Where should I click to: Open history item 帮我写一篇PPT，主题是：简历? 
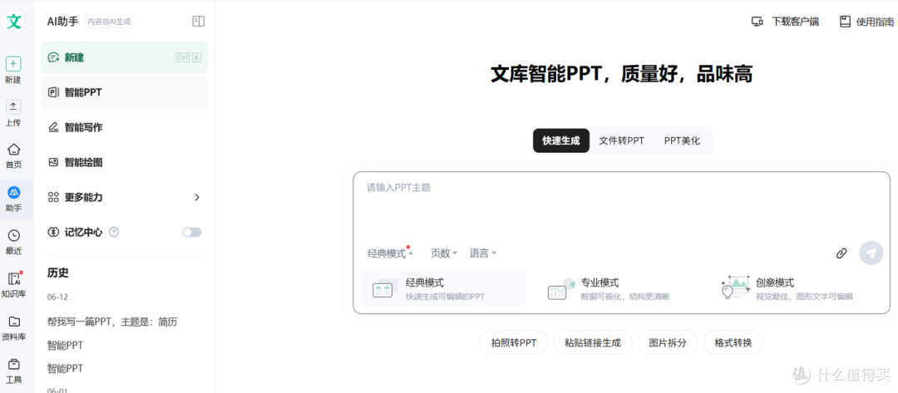112,322
